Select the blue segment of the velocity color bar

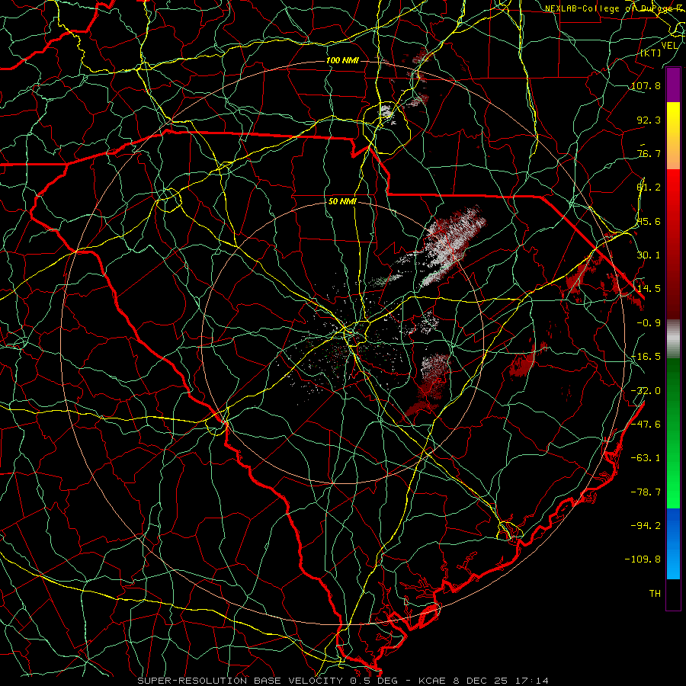pyautogui.click(x=673, y=543)
